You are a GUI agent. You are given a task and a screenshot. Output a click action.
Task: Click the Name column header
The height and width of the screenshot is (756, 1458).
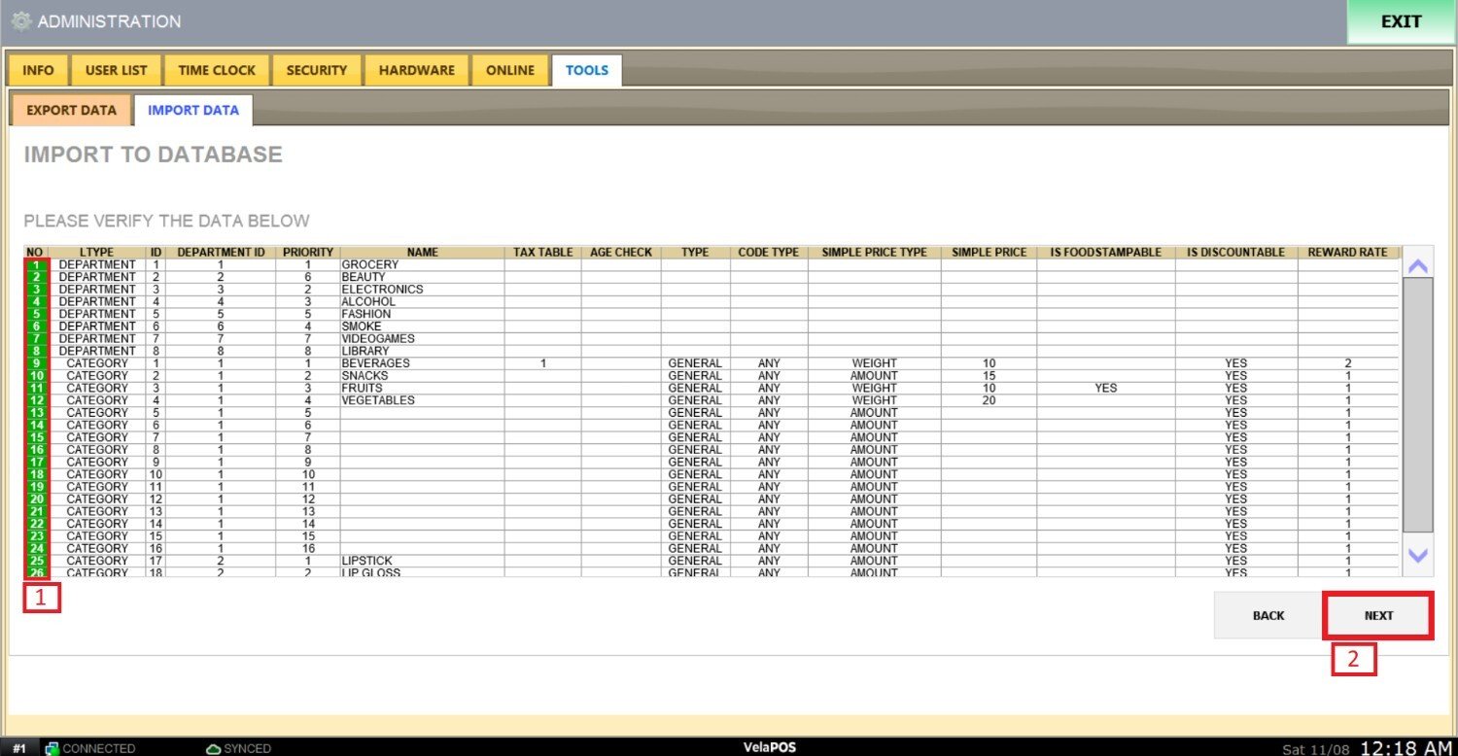tap(422, 253)
